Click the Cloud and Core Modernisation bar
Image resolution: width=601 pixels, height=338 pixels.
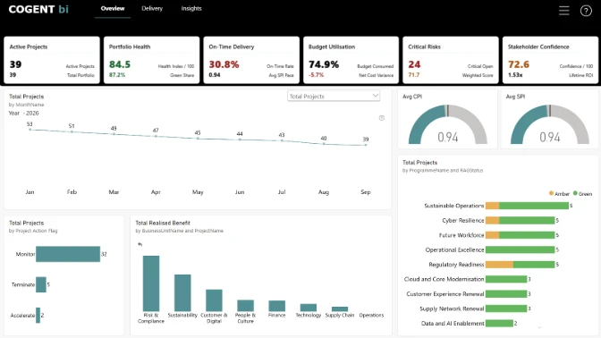(506, 279)
